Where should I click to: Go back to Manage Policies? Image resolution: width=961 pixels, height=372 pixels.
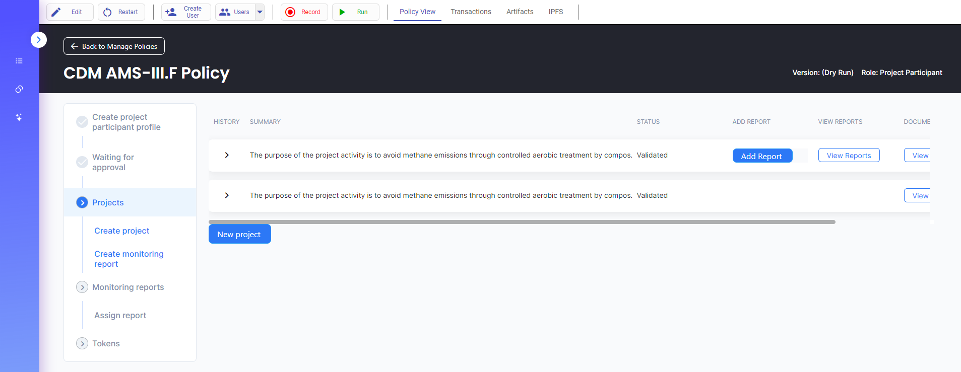click(114, 46)
